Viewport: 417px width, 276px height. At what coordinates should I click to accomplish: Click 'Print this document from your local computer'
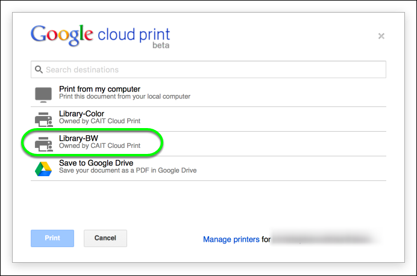[x=125, y=96]
